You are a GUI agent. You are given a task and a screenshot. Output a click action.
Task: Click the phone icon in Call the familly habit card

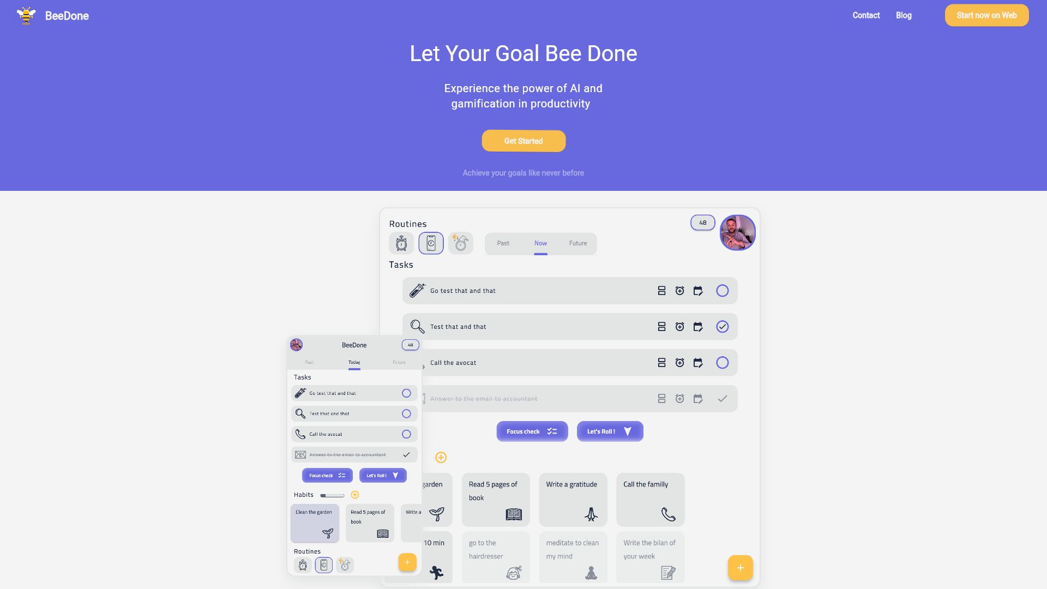(x=667, y=514)
